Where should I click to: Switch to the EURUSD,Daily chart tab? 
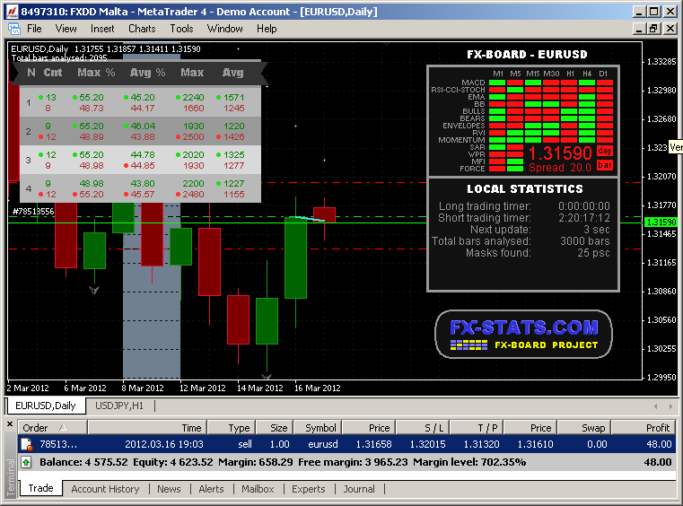[x=45, y=406]
